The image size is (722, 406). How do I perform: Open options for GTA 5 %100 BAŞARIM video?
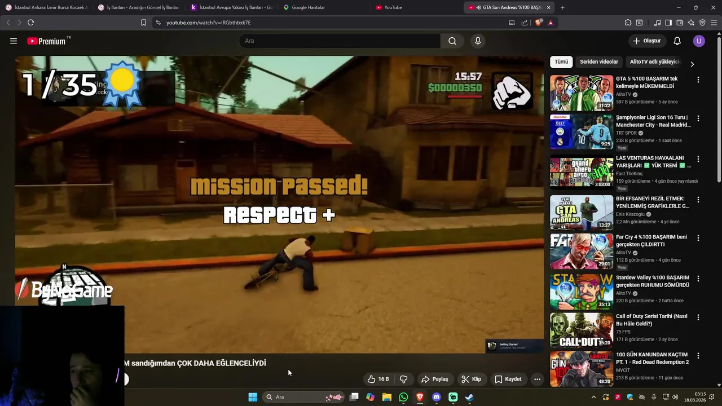click(x=698, y=80)
